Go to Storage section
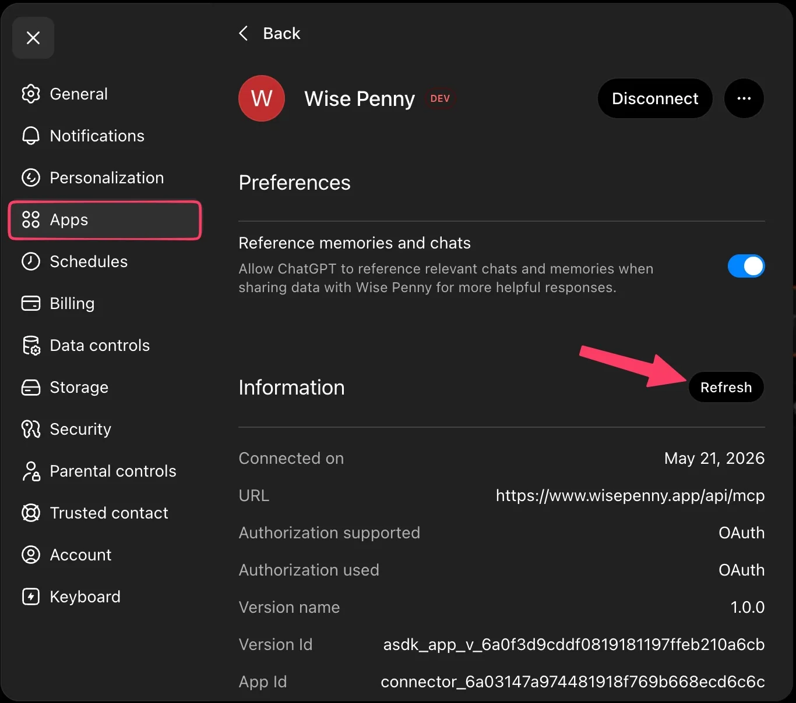Image resolution: width=796 pixels, height=703 pixels. [105, 387]
